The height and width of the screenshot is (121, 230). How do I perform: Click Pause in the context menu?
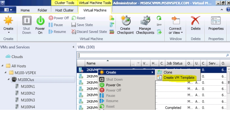111,96
